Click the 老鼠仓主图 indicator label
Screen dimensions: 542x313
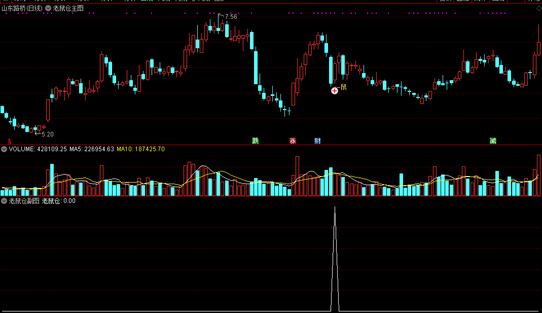pyautogui.click(x=68, y=8)
